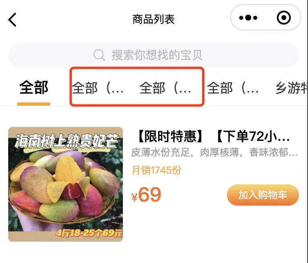This screenshot has width=308, height=263.
Task: Click the magnifier search icon
Action: click(x=99, y=55)
